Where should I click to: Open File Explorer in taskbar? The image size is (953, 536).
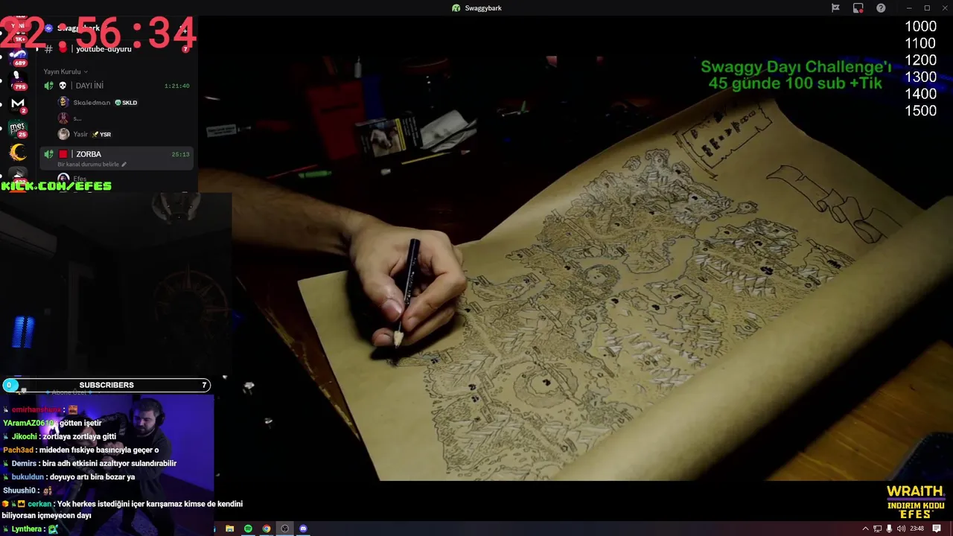coord(229,529)
